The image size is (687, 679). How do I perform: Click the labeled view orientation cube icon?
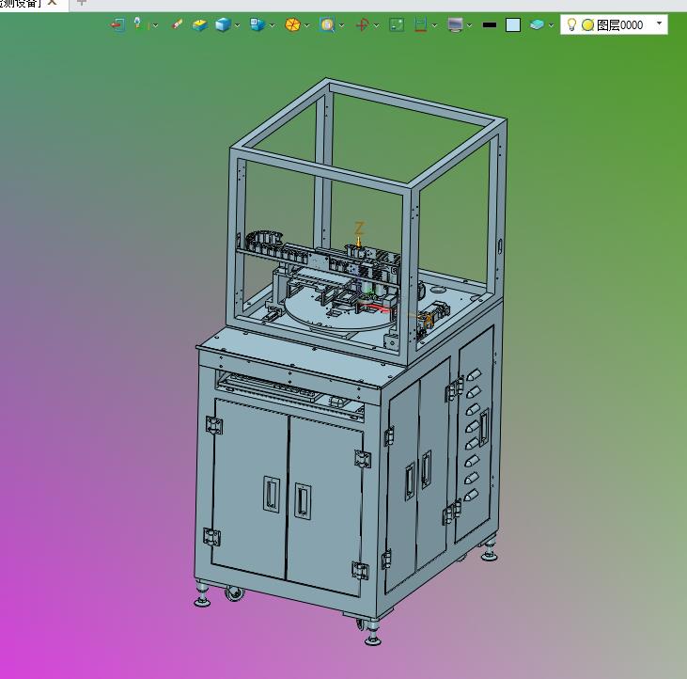[258, 24]
